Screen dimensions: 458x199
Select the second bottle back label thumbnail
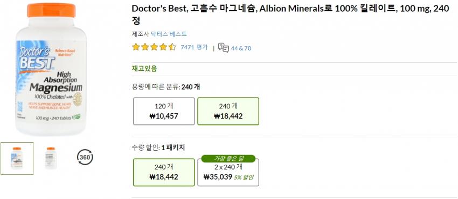click(51, 158)
